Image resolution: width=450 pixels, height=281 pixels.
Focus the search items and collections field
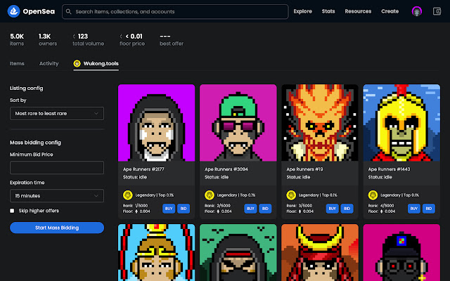coord(175,11)
